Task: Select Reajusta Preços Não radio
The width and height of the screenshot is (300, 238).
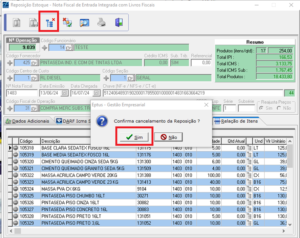Action: (x=279, y=108)
